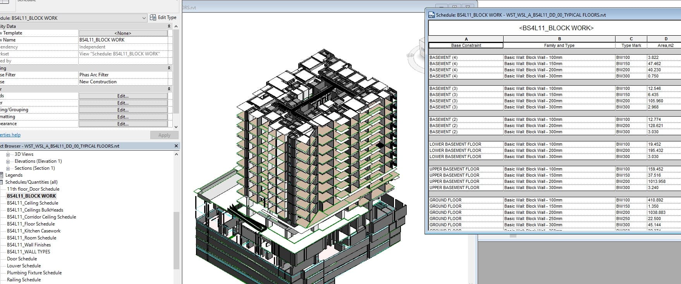Click the area cell 1013.958
This screenshot has width=681, height=284.
pos(664,182)
